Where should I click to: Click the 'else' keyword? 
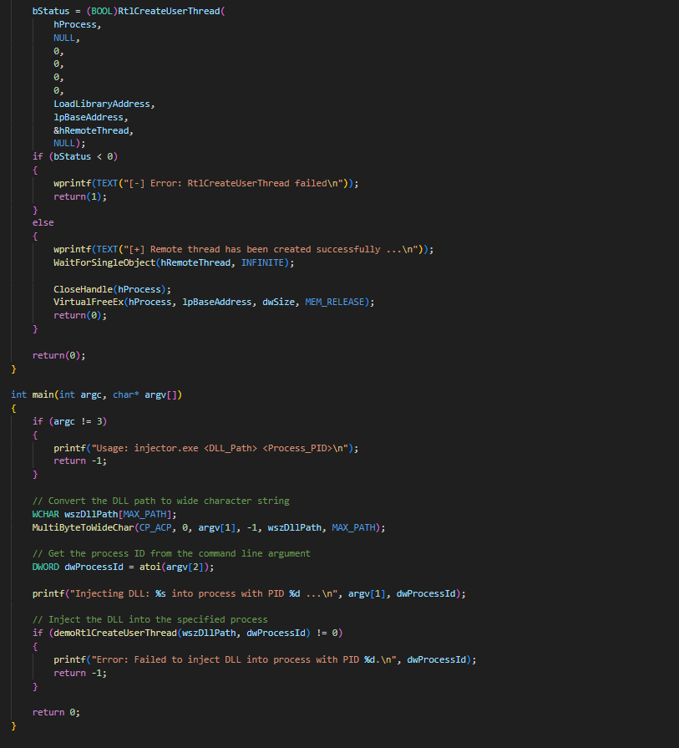coord(43,223)
